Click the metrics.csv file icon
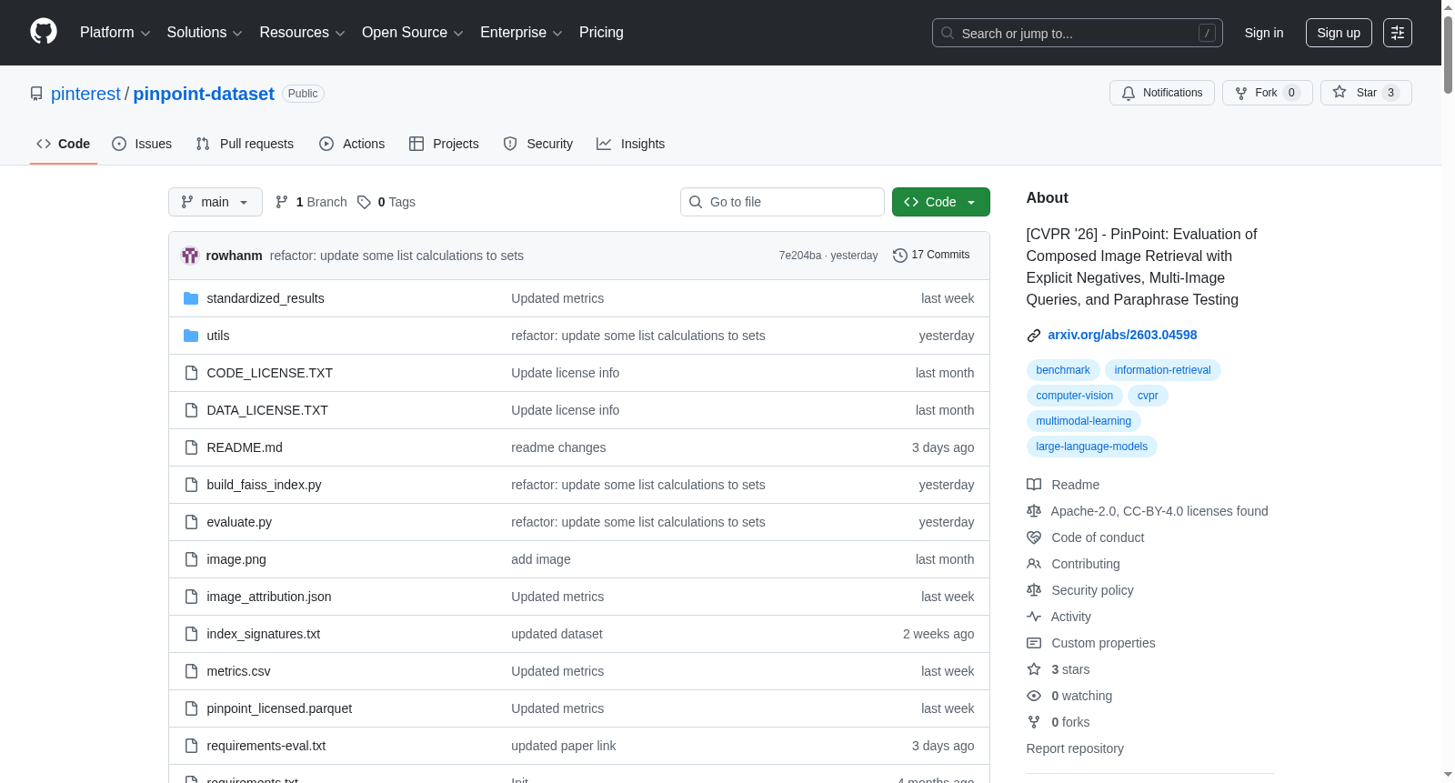This screenshot has height=783, width=1455. click(x=191, y=671)
